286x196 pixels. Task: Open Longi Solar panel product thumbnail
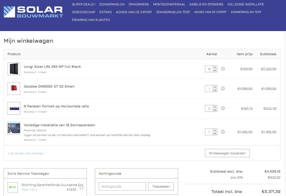point(14,69)
